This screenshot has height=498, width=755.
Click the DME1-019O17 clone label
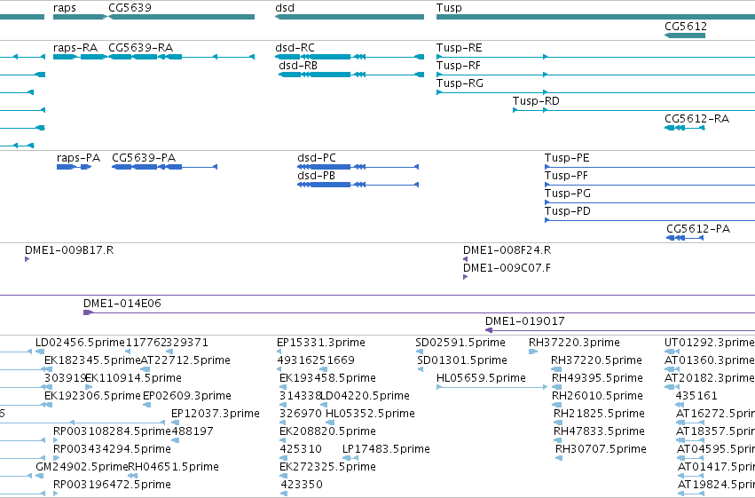pyautogui.click(x=525, y=321)
